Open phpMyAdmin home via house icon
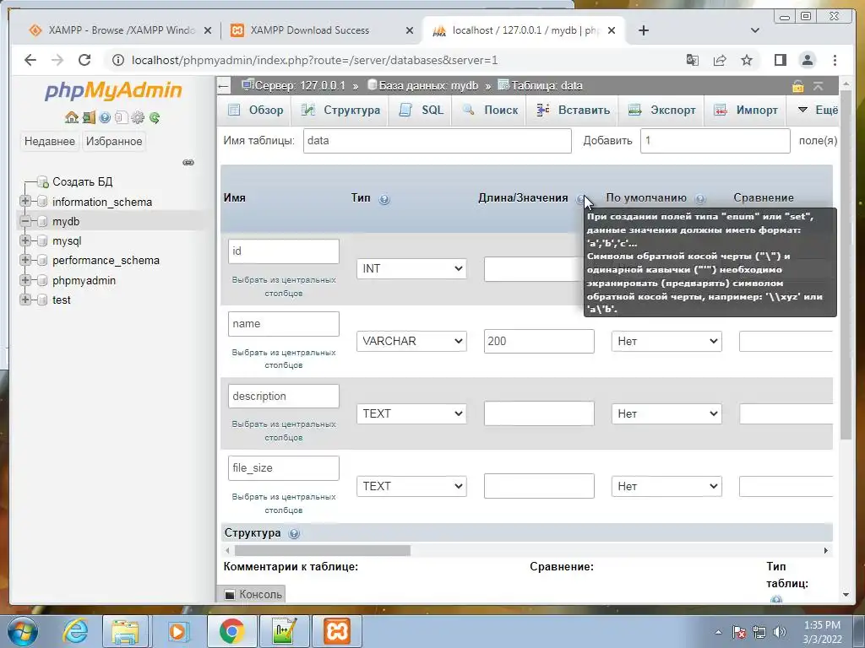Image resolution: width=865 pixels, height=648 pixels. [x=71, y=117]
